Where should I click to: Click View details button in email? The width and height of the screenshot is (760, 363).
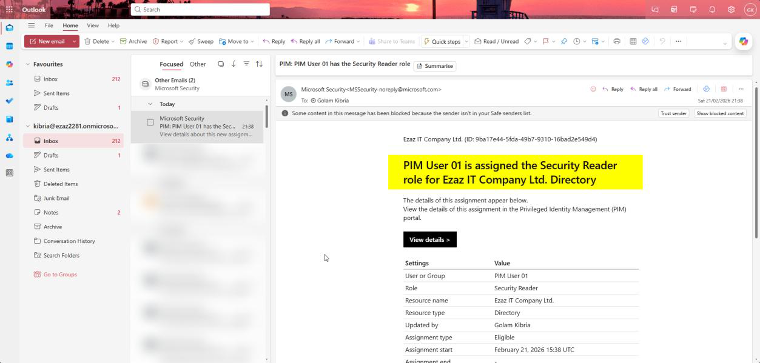coord(429,239)
